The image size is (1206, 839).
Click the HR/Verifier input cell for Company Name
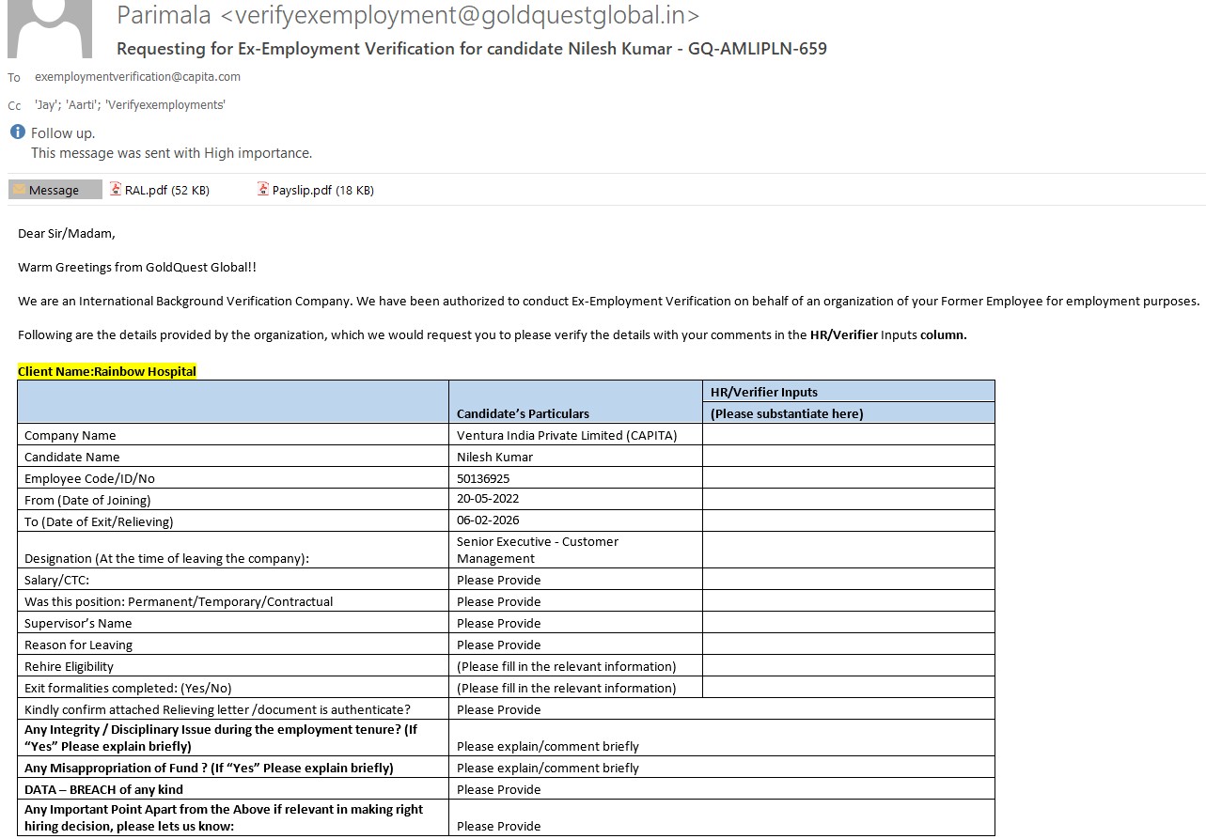pyautogui.click(x=848, y=435)
